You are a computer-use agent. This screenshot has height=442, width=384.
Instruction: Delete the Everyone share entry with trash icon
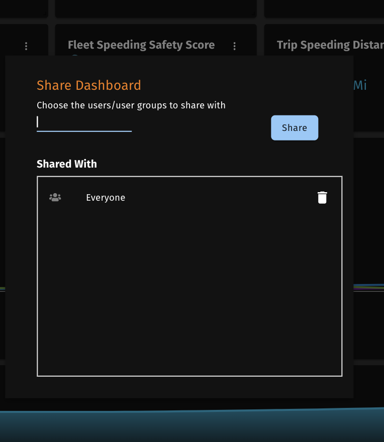click(x=322, y=198)
